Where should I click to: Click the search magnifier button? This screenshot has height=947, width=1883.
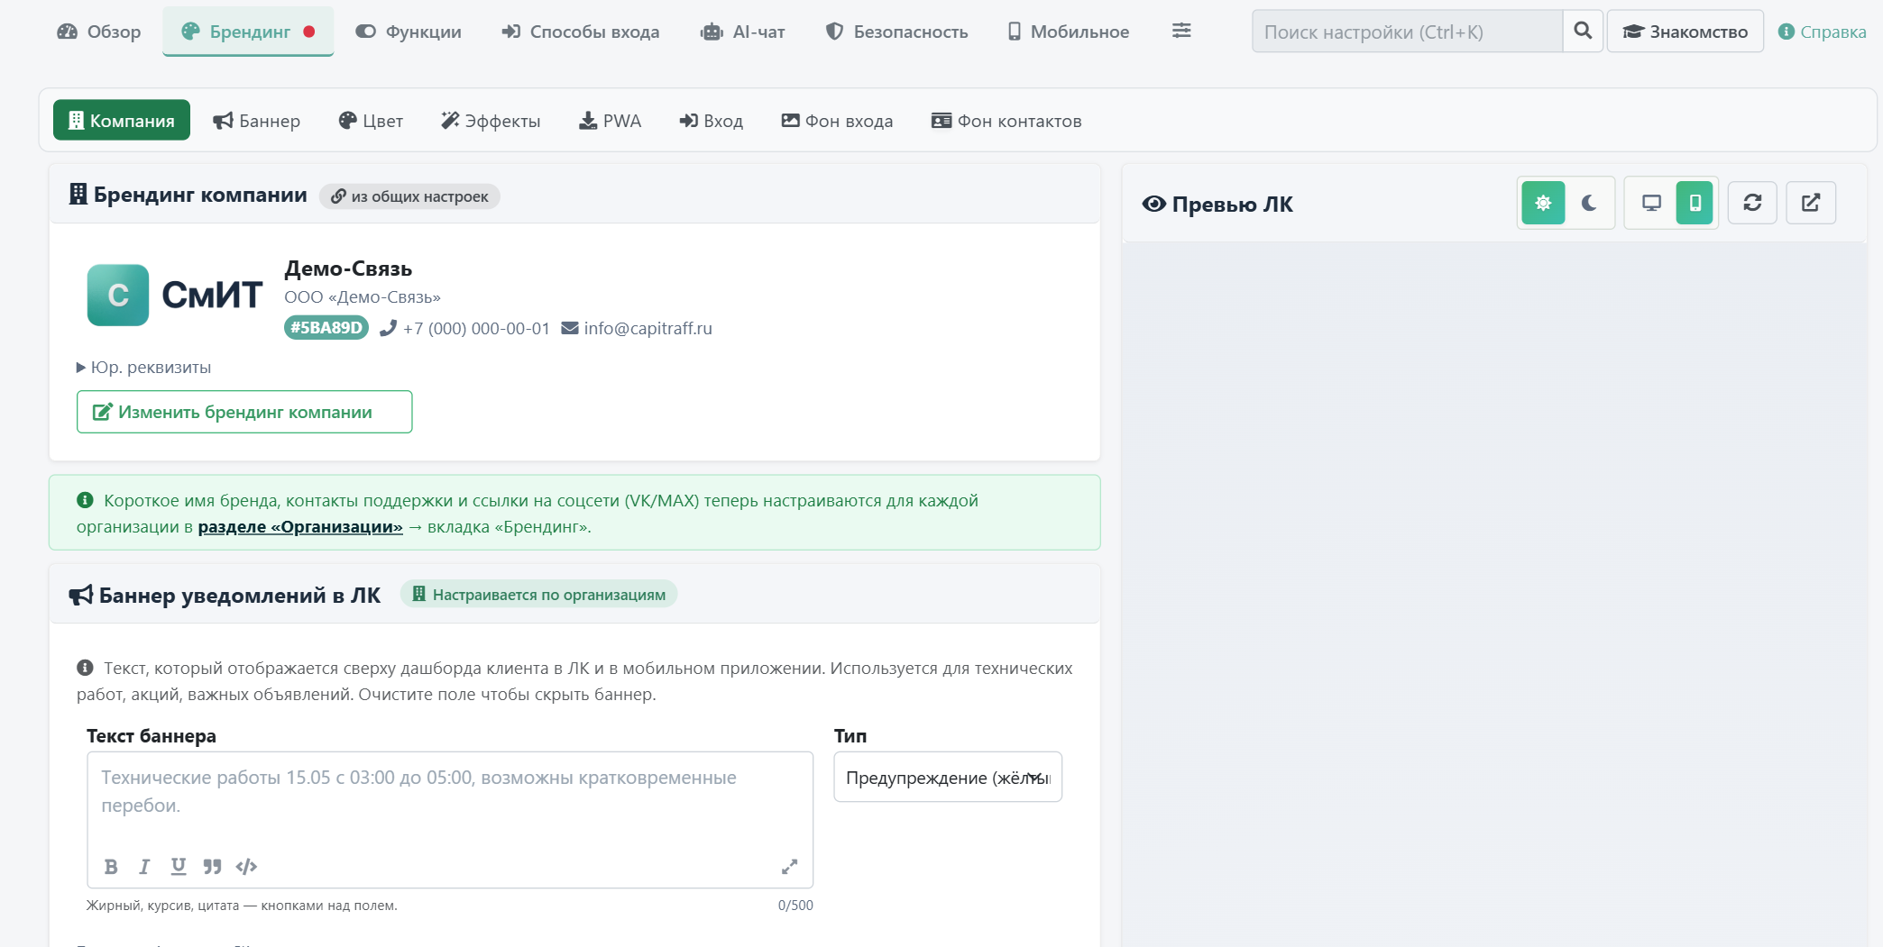pos(1583,32)
